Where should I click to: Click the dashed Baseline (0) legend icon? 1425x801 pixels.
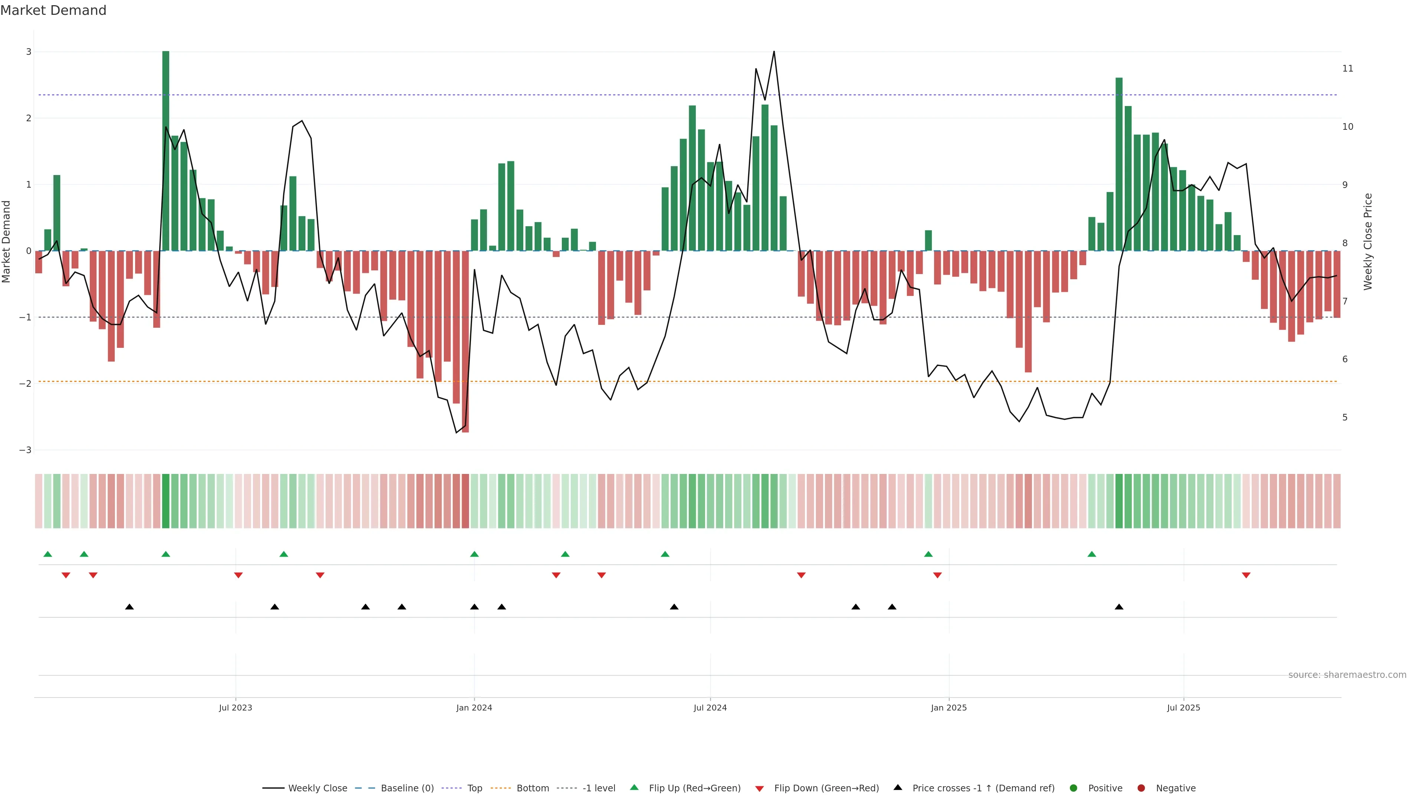364,788
